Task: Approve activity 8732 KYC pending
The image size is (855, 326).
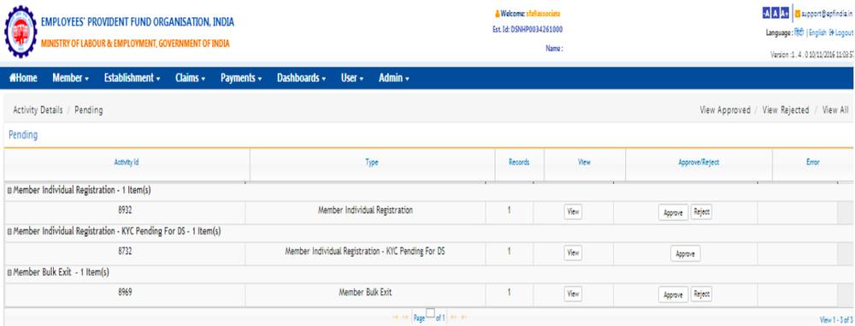Action: (686, 254)
